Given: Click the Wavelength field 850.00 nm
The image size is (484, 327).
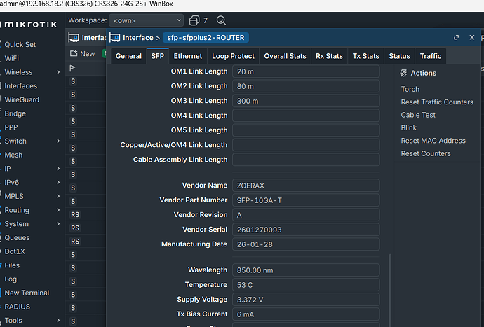Looking at the screenshot, I should click(306, 270).
